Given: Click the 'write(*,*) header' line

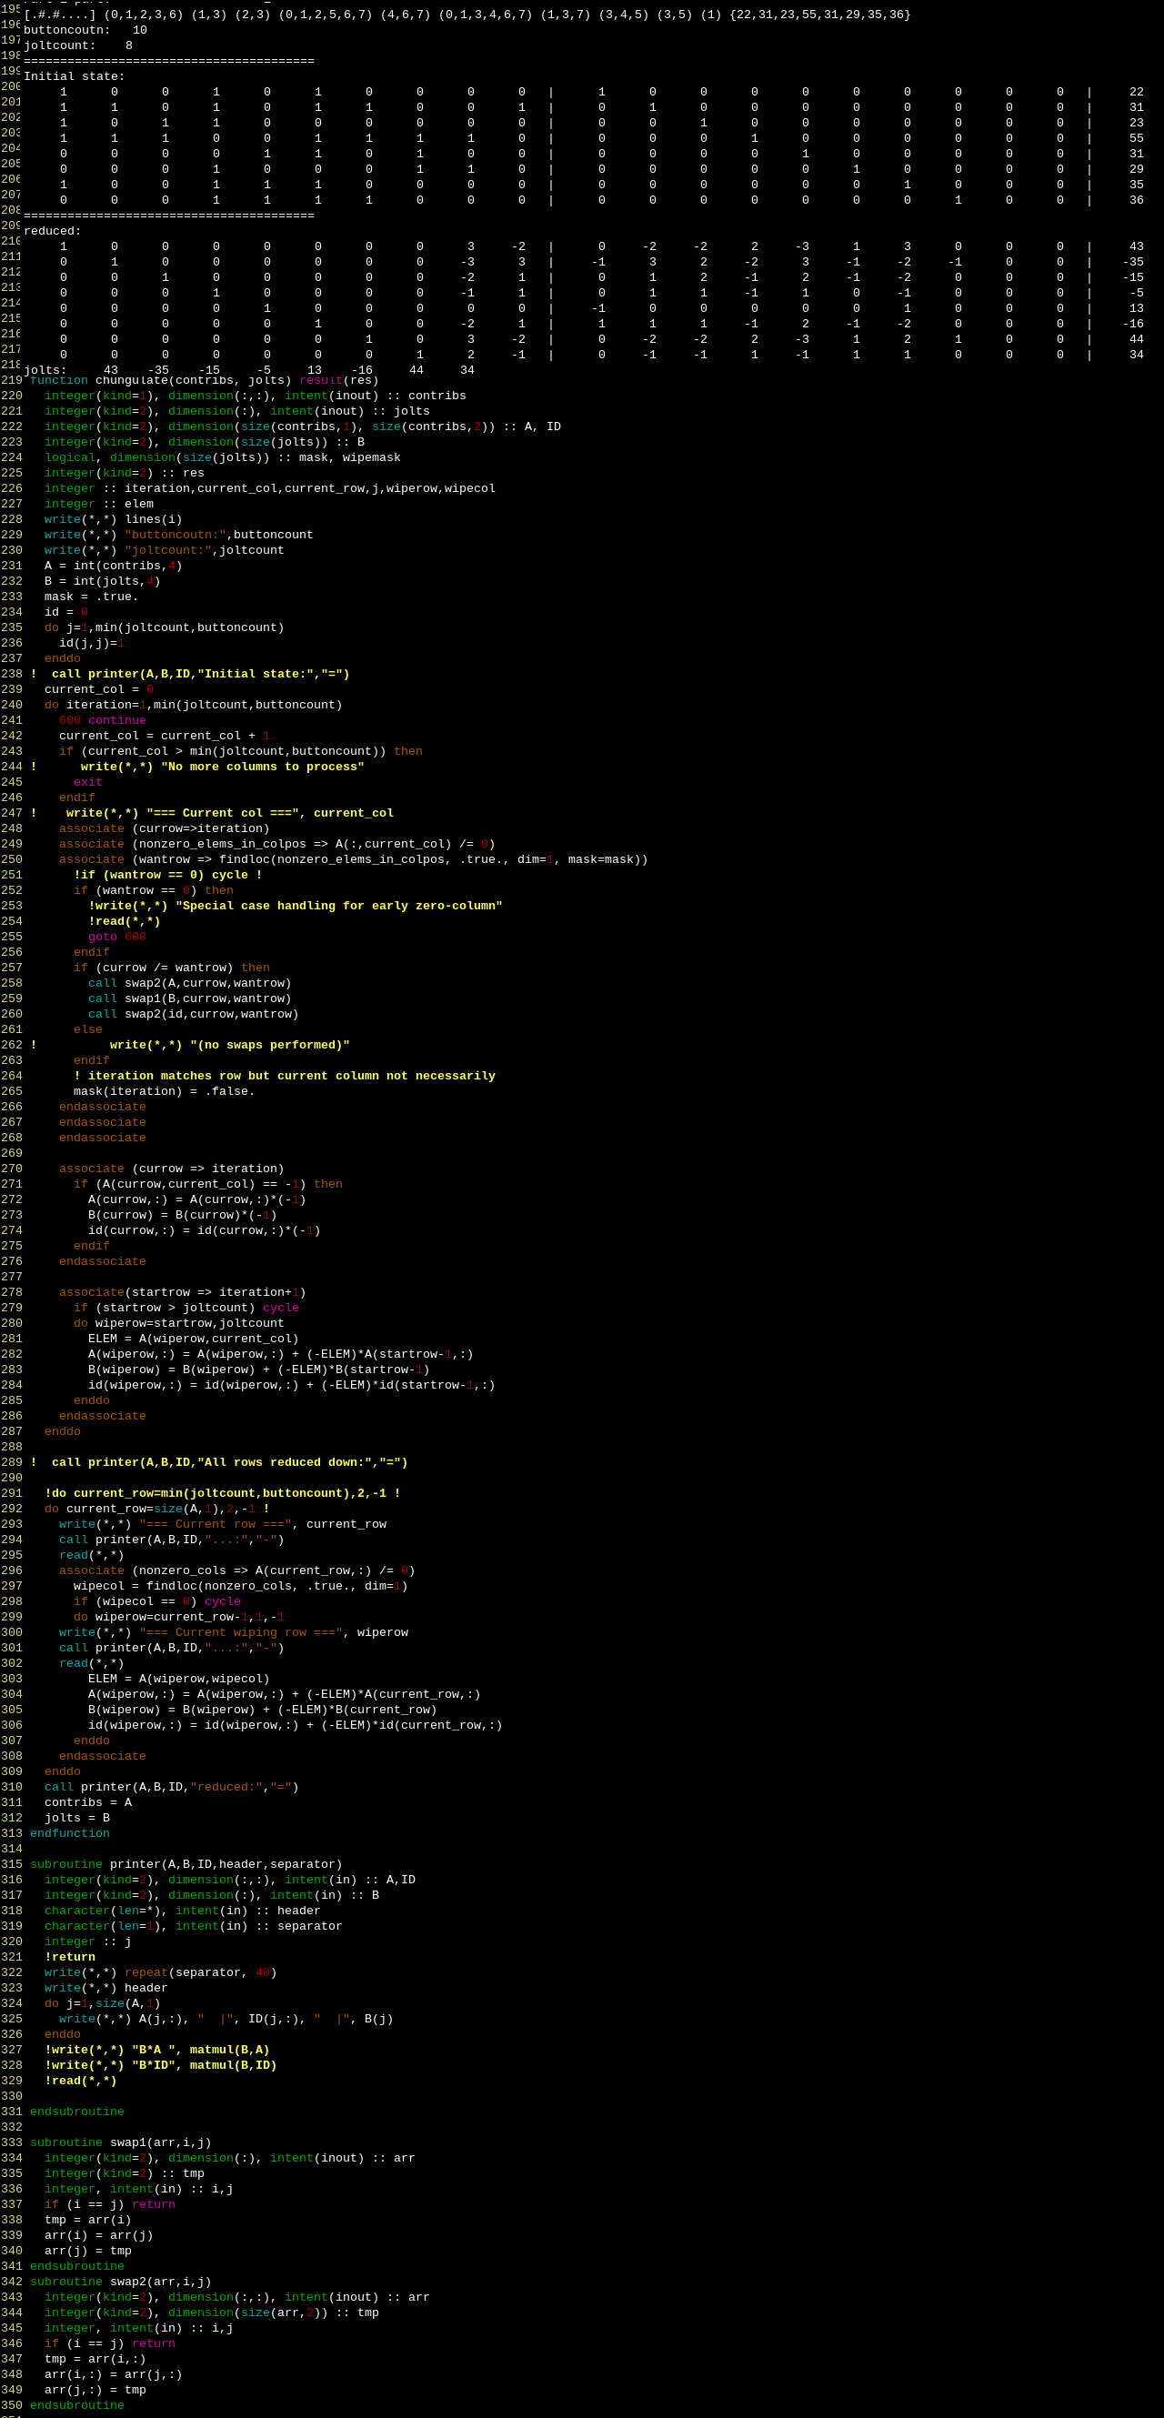Looking at the screenshot, I should pos(106,1988).
